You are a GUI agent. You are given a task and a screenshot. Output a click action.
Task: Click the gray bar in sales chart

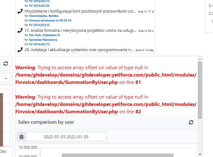[118, 155]
